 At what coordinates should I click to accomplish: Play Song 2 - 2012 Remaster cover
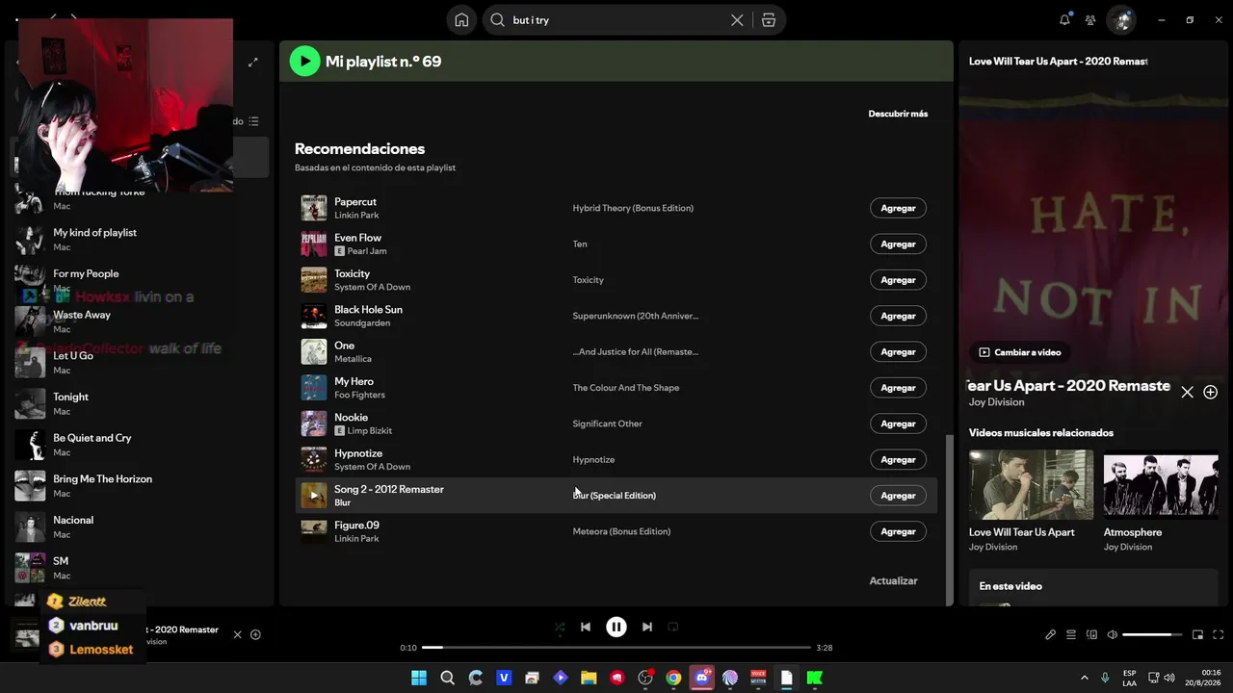[314, 496]
